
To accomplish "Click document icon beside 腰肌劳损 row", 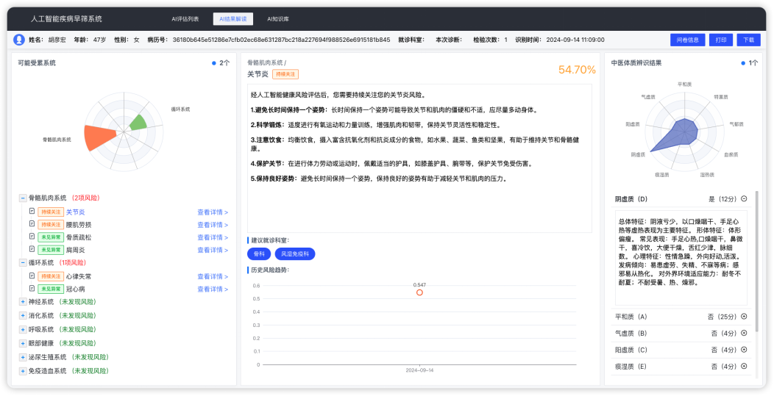I will (32, 224).
